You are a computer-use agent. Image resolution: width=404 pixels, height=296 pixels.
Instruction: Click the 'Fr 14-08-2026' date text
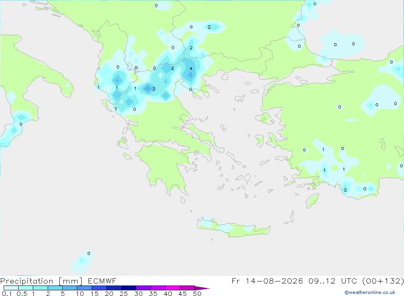[x=267, y=281]
